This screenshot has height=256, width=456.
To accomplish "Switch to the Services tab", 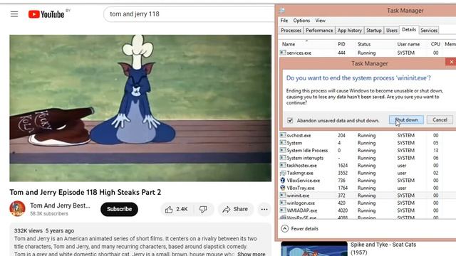I will pos(429,30).
